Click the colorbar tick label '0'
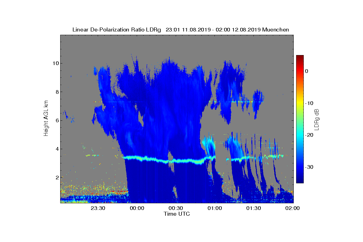The image size is (363, 242). tap(306, 71)
